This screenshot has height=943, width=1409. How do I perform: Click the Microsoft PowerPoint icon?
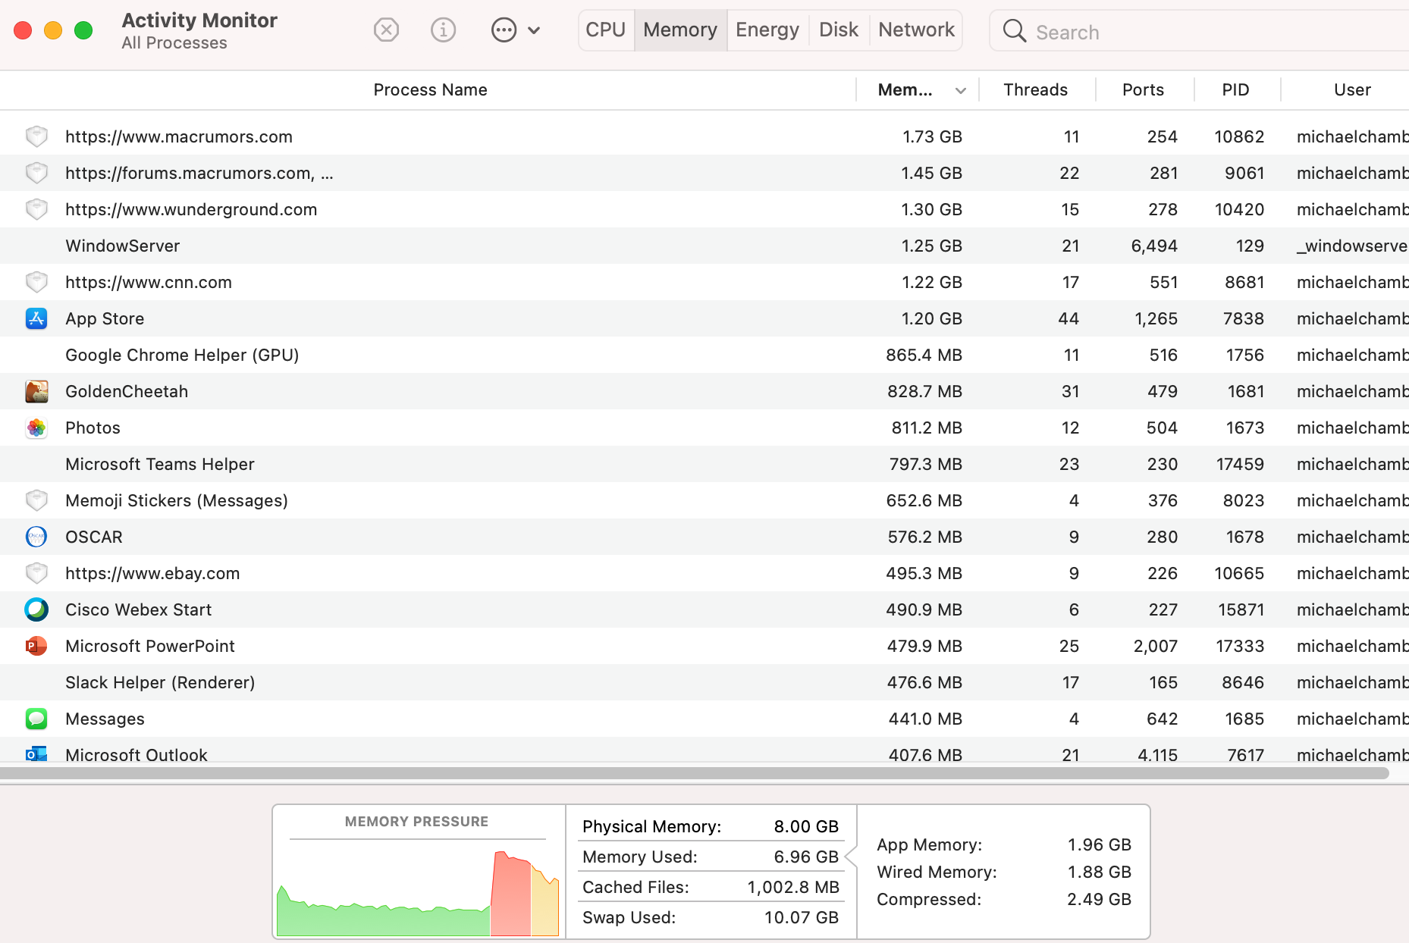36,646
